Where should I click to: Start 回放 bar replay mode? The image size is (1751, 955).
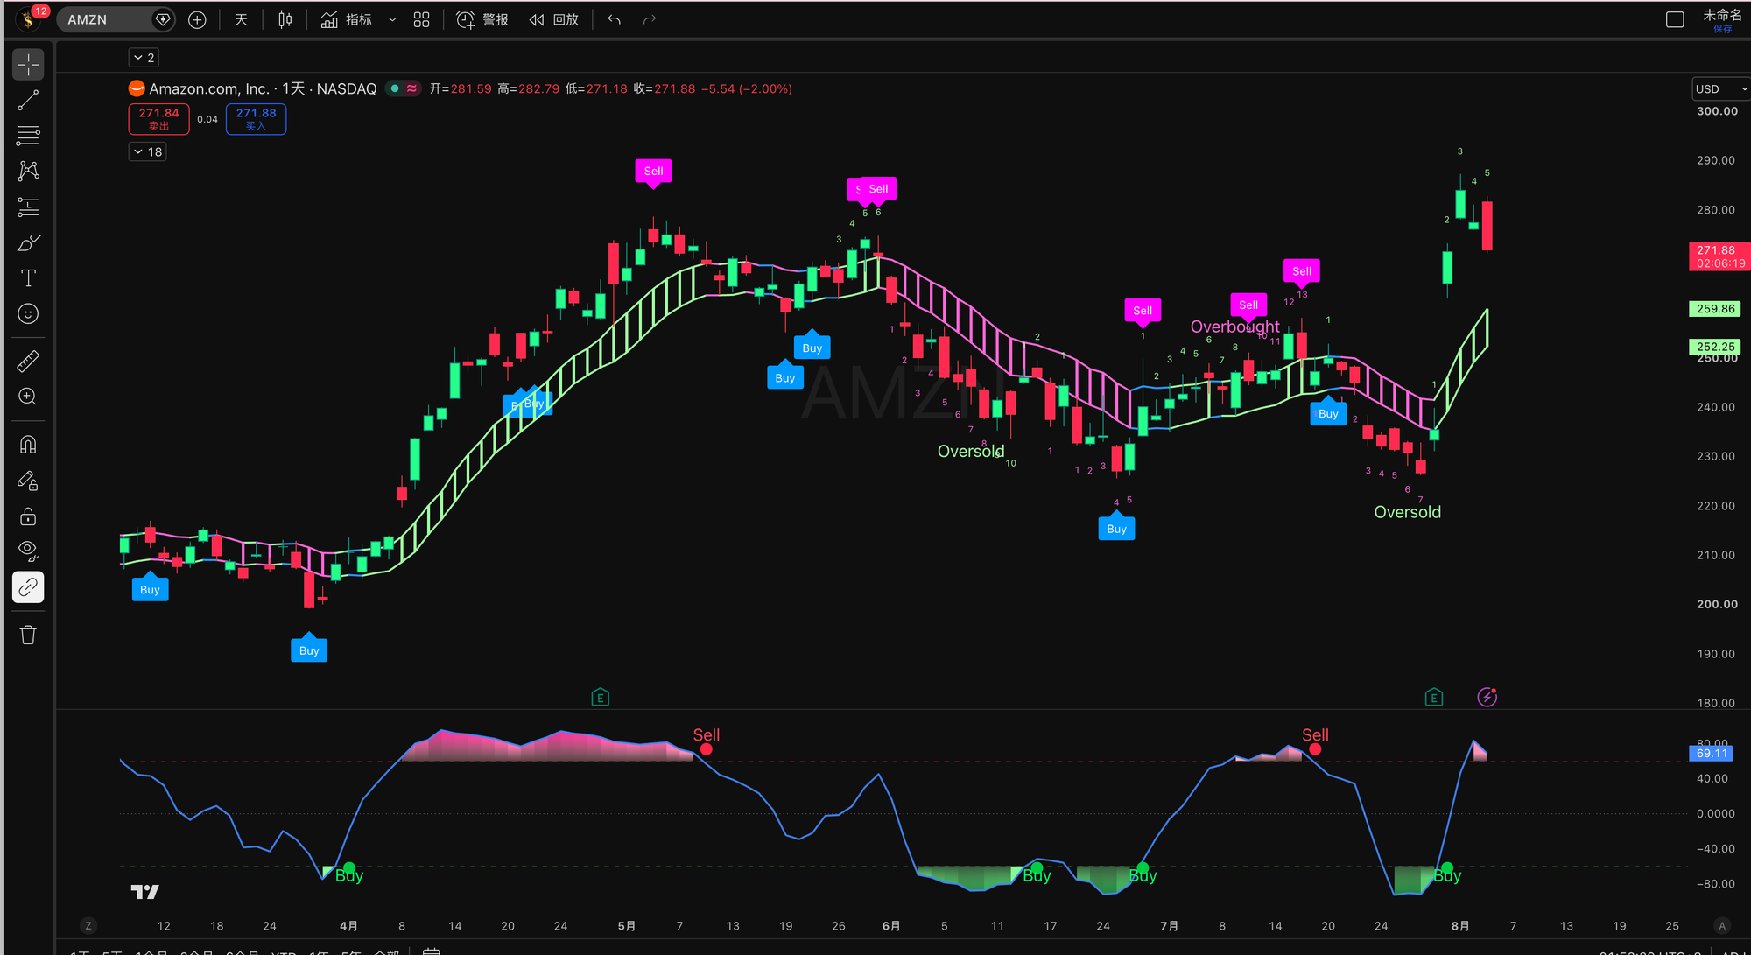tap(554, 19)
